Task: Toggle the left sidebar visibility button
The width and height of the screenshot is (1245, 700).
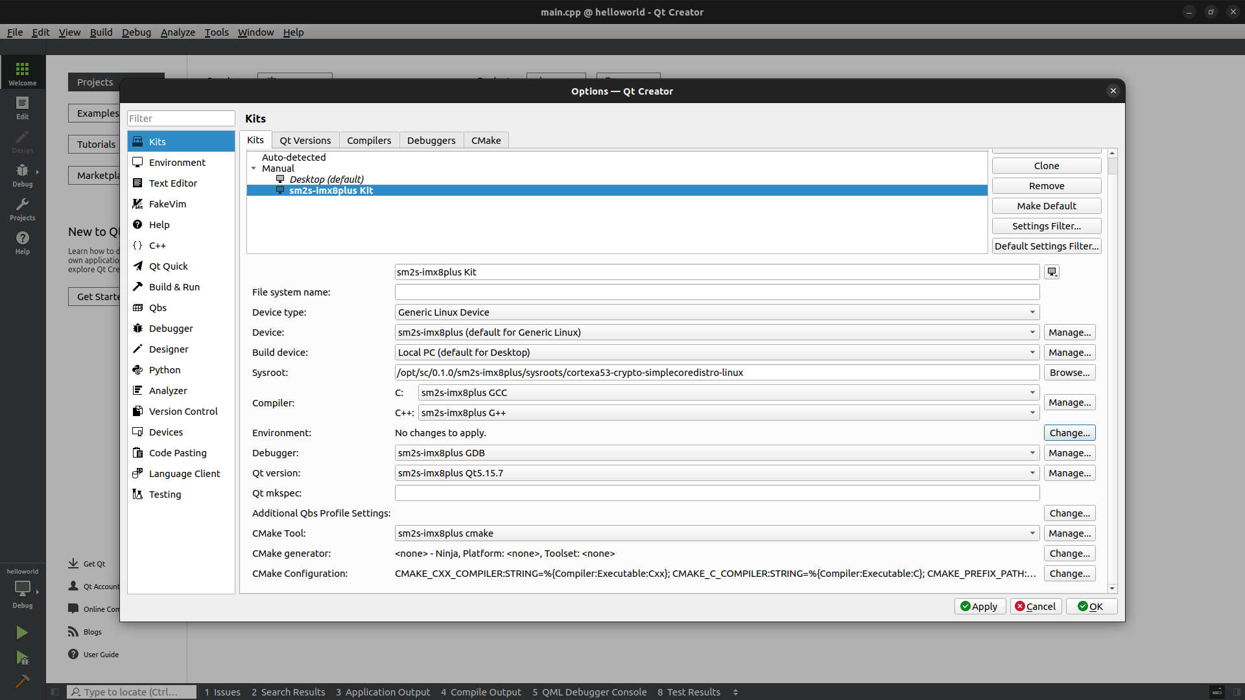Action: tap(55, 692)
